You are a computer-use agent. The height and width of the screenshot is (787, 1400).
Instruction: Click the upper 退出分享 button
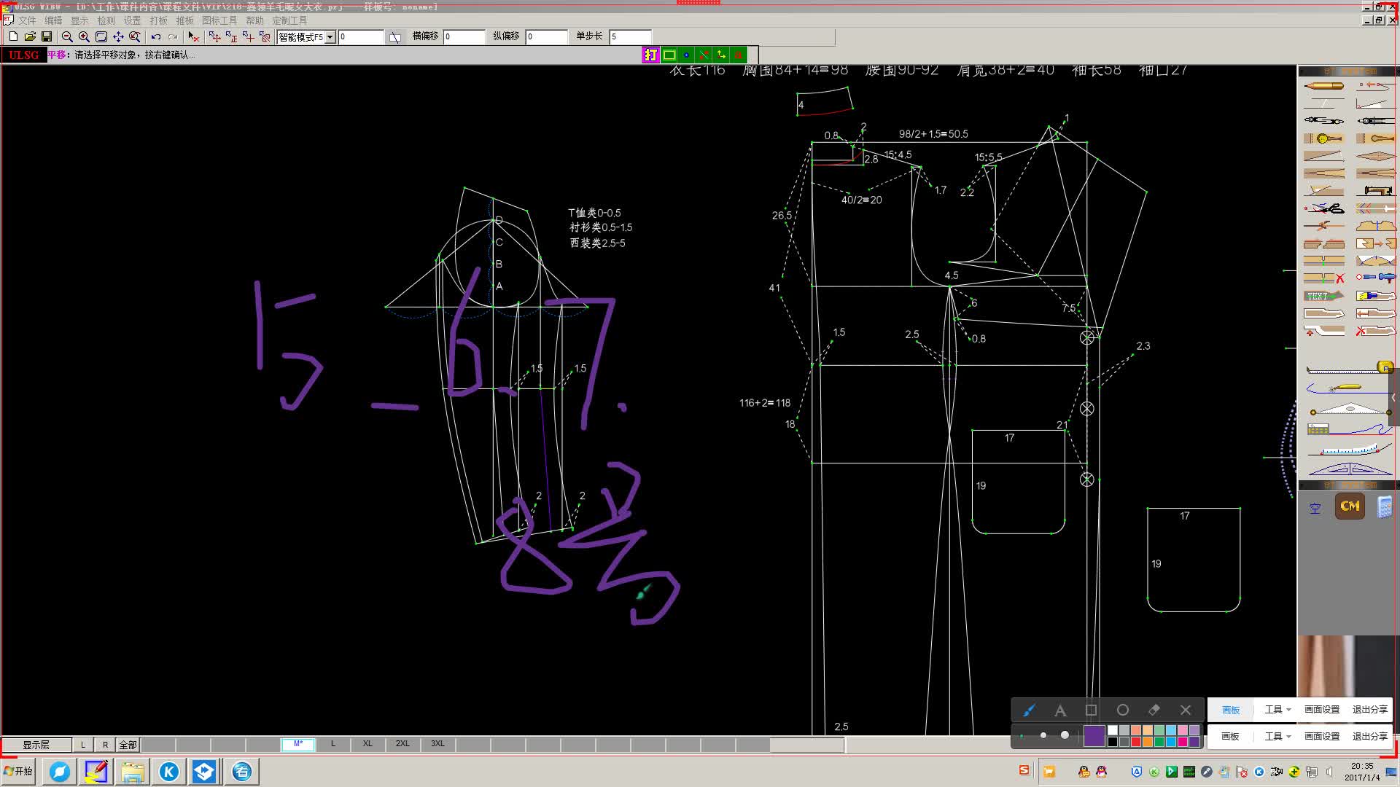pos(1369,709)
